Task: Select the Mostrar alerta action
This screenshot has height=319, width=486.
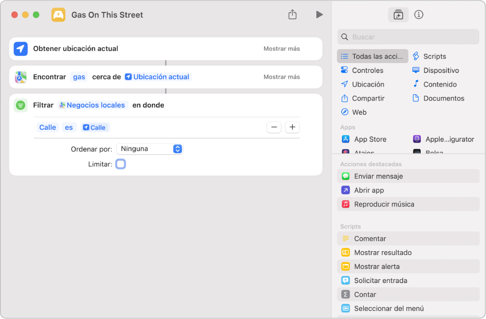Action: tap(408, 266)
